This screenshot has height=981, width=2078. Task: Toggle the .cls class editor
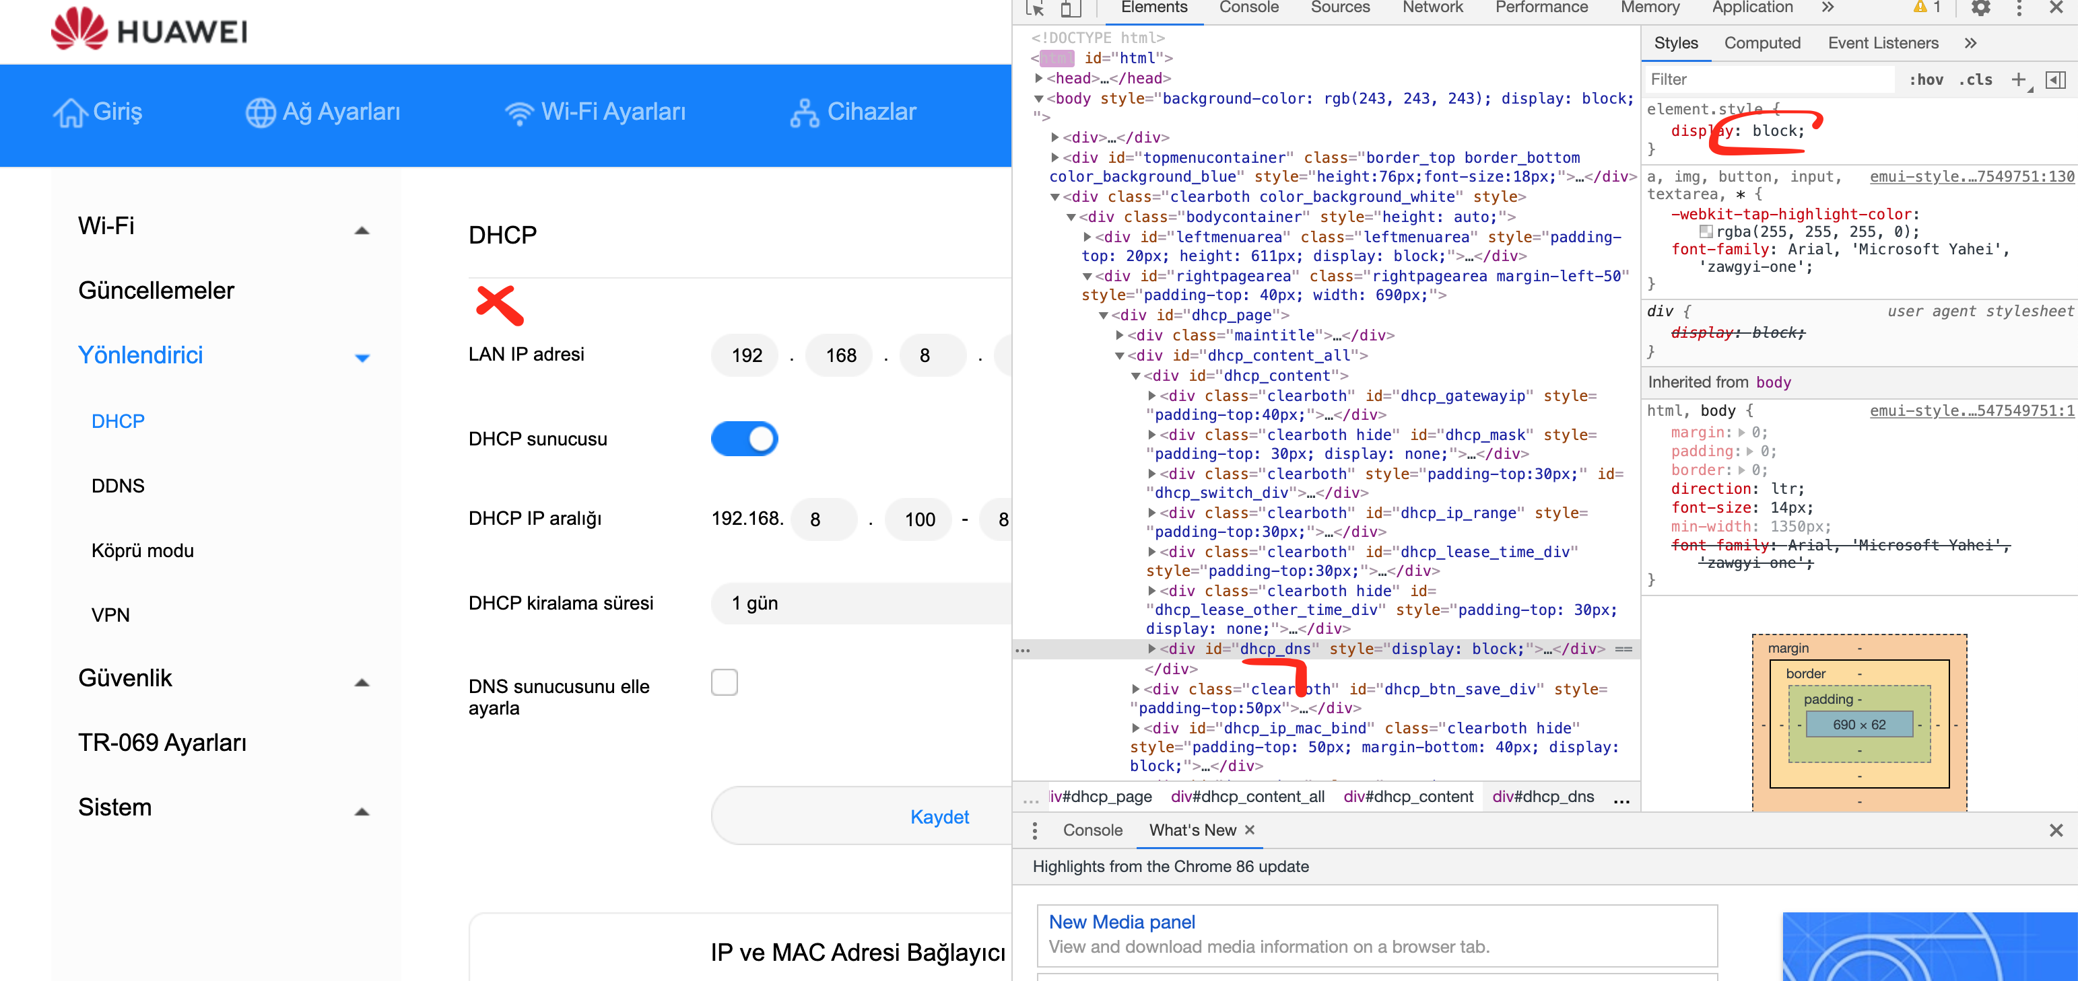coord(1976,79)
